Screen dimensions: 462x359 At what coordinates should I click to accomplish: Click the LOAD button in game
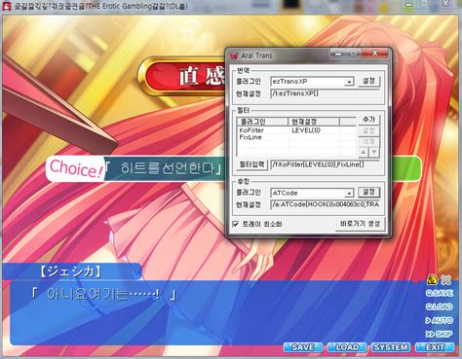click(x=347, y=347)
